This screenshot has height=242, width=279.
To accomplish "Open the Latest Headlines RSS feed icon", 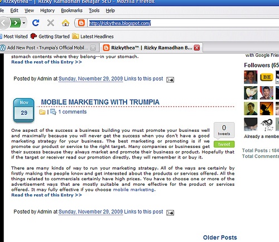I will (75, 36).
